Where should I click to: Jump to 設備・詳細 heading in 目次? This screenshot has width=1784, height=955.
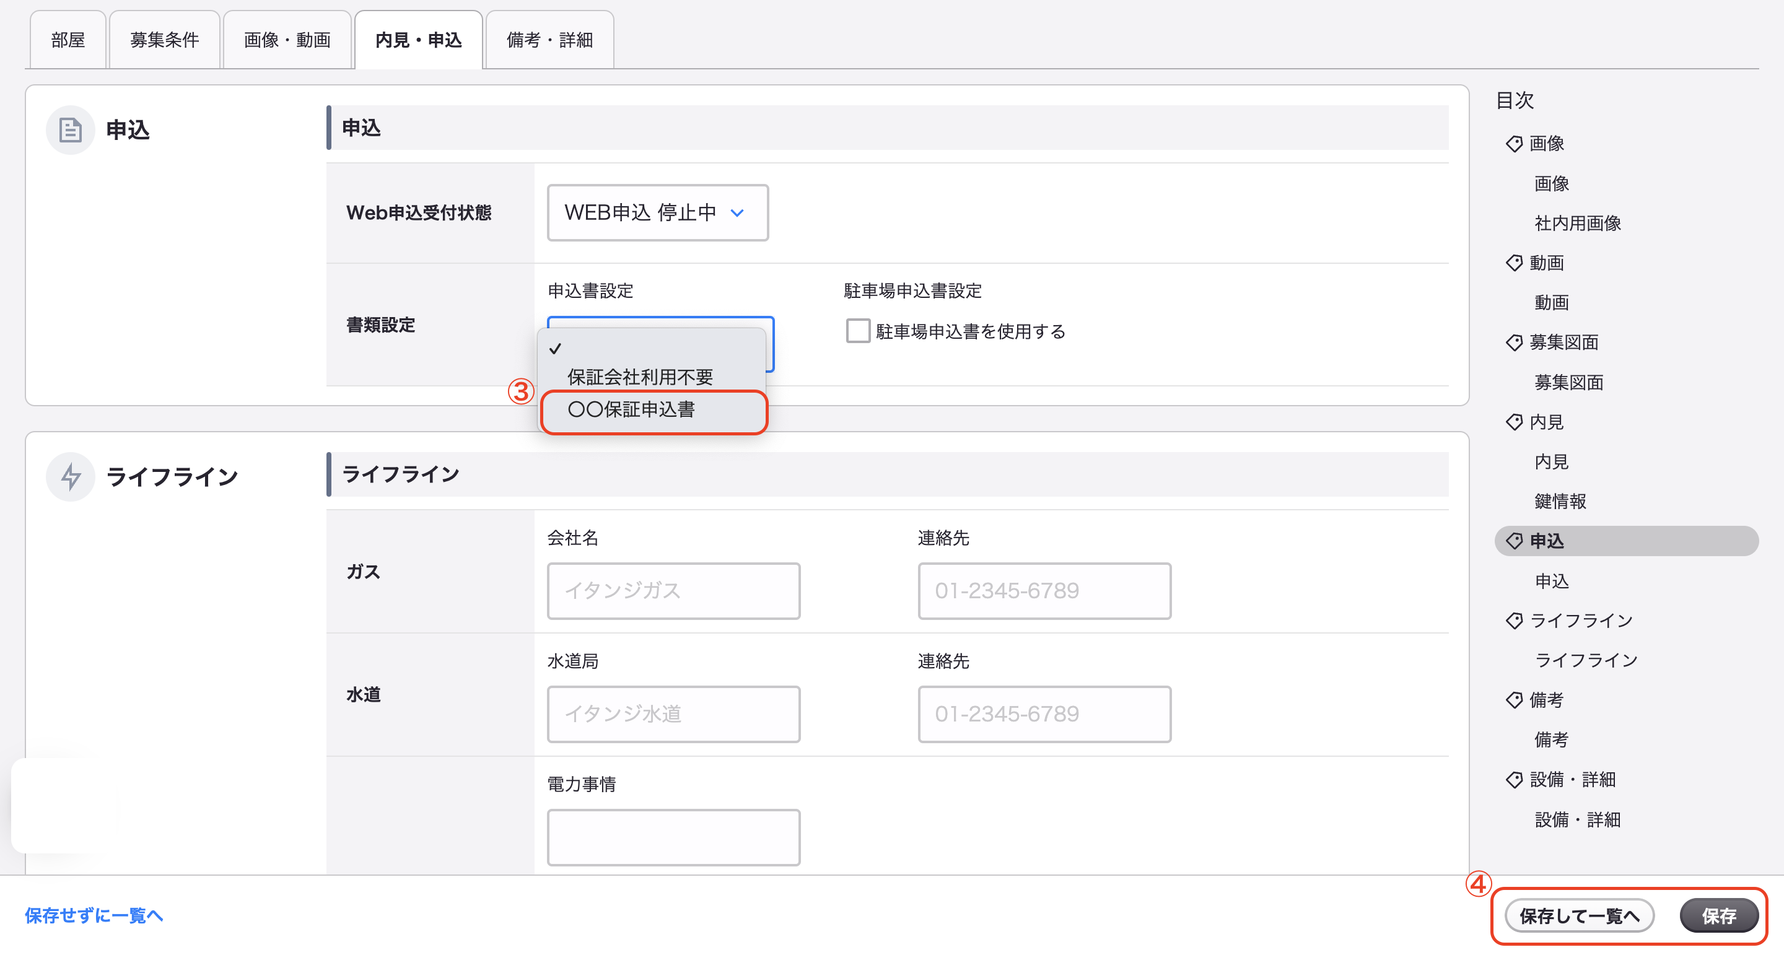(x=1573, y=780)
